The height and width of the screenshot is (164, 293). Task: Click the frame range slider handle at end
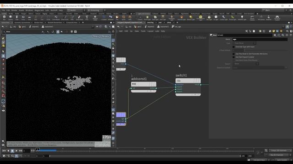point(240,156)
